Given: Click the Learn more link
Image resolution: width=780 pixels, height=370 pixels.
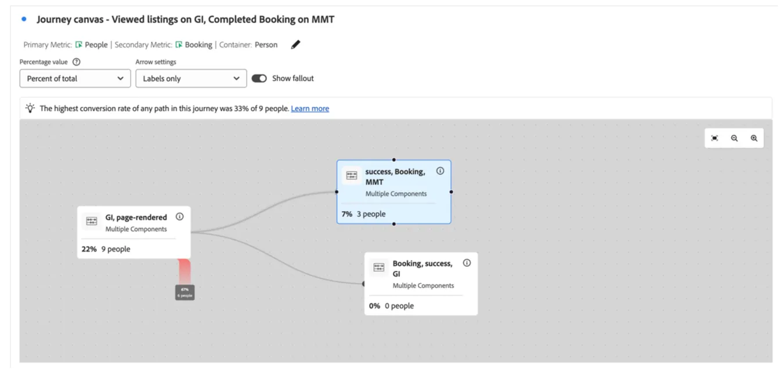Looking at the screenshot, I should 310,108.
